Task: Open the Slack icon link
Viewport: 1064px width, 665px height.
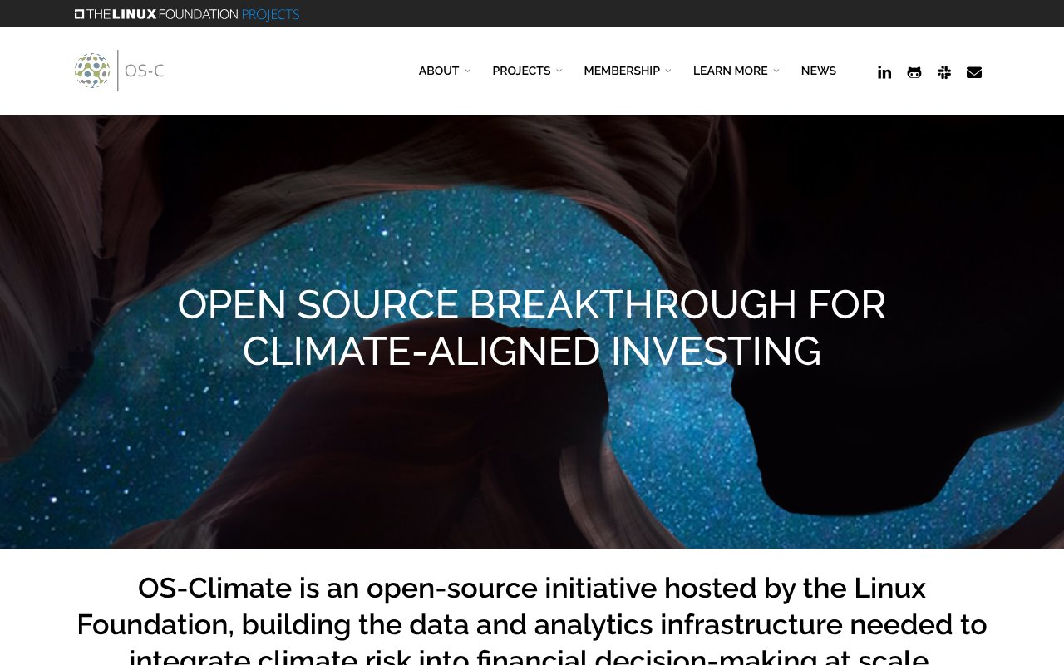Action: click(x=944, y=72)
